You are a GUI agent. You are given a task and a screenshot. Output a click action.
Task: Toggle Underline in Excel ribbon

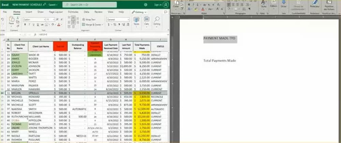pos(33,25)
